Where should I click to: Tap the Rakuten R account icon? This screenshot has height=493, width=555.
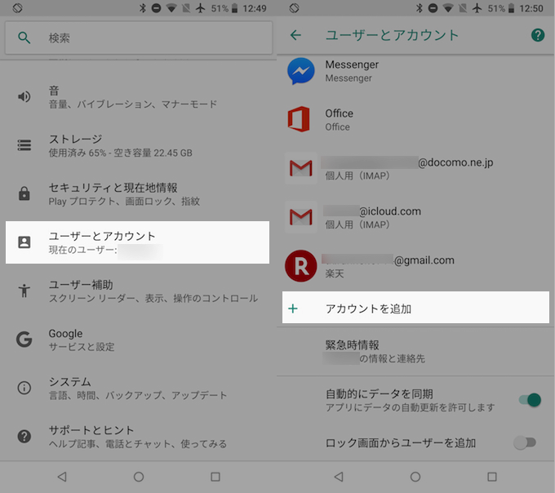300,266
